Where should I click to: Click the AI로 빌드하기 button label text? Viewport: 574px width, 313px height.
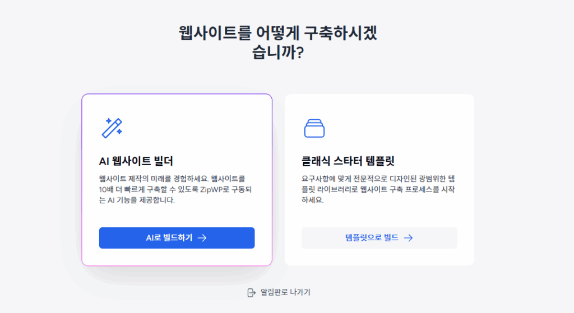point(169,238)
